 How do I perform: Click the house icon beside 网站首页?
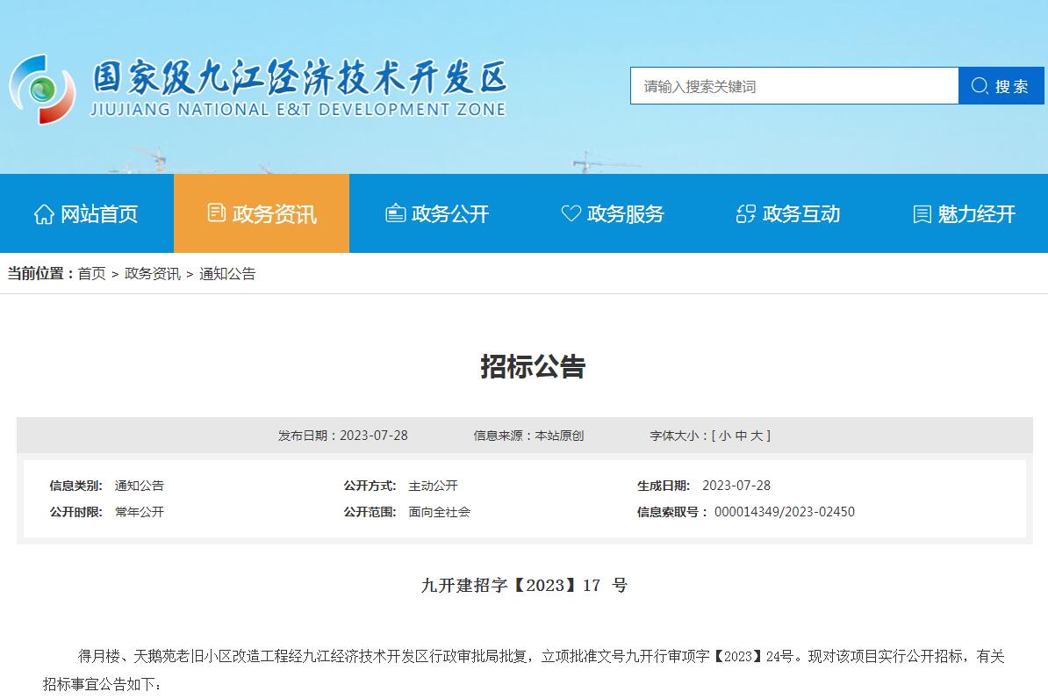tap(44, 214)
